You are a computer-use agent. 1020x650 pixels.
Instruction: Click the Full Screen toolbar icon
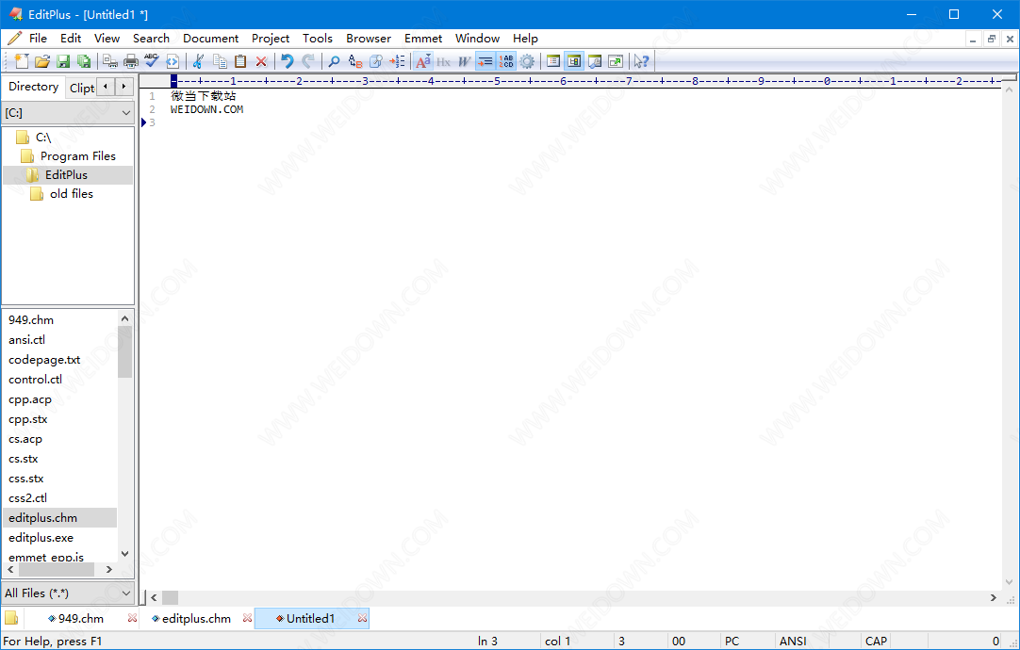616,61
